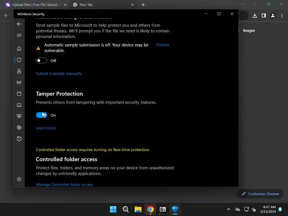Image resolution: width=288 pixels, height=216 pixels.
Task: Show hidden system tray icons
Action: [x=229, y=209]
